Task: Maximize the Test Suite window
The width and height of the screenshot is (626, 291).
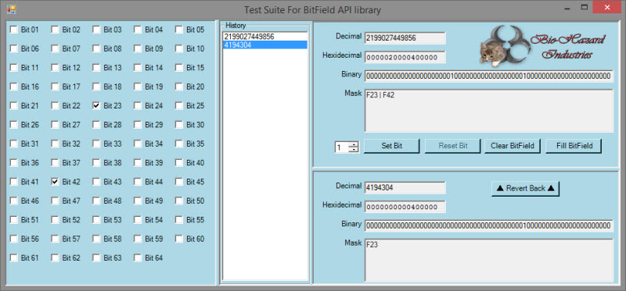Action: (584, 8)
